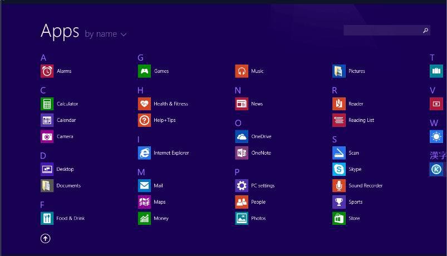The image size is (447, 256).
Task: Click the 'PC settings' label
Action: 263,185
